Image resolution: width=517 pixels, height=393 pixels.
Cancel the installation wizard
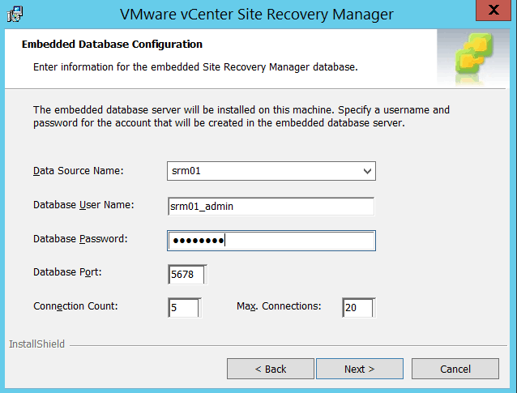pos(455,369)
